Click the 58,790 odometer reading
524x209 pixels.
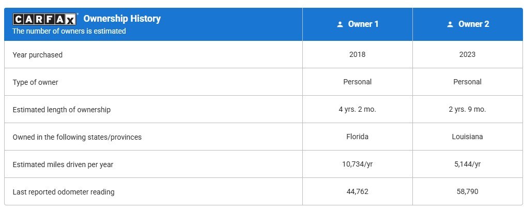point(467,192)
